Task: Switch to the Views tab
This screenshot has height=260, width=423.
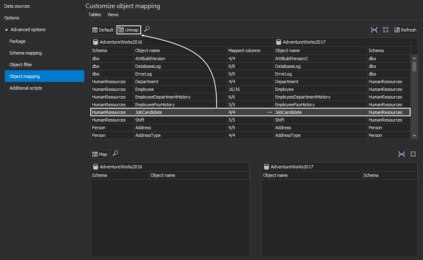Action: tap(113, 15)
